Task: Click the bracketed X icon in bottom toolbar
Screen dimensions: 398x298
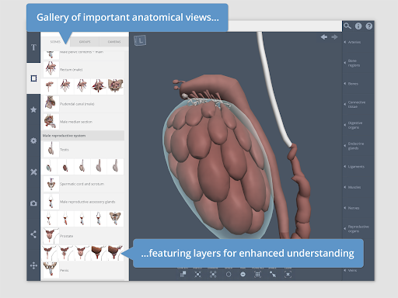Action: point(288,274)
